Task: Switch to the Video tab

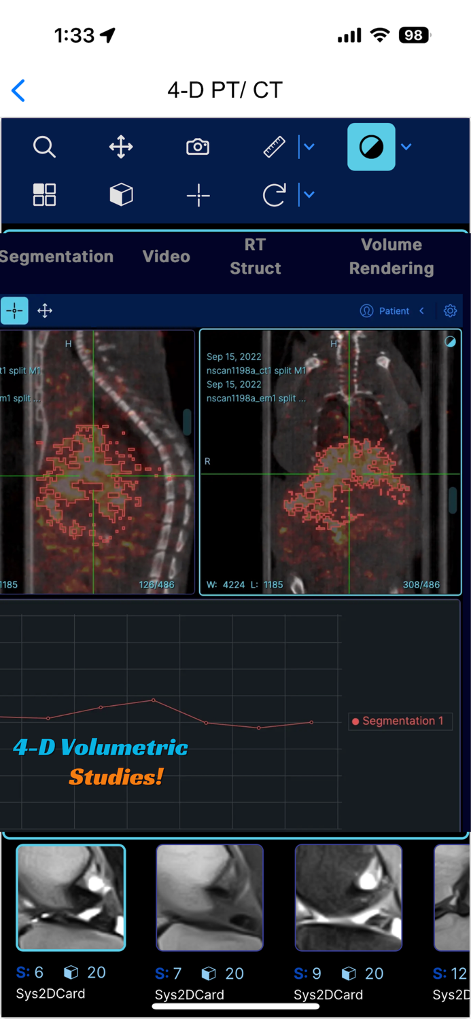Action: [x=166, y=257]
